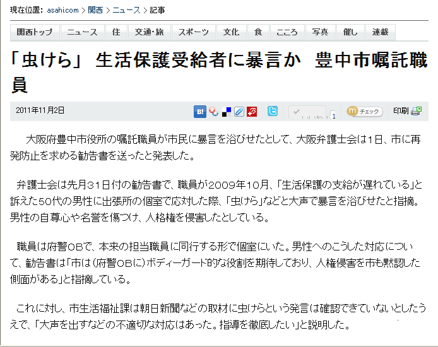This screenshot has height=347, width=438.
Task: Click the like count bubble showing 1
Action: coord(333,115)
